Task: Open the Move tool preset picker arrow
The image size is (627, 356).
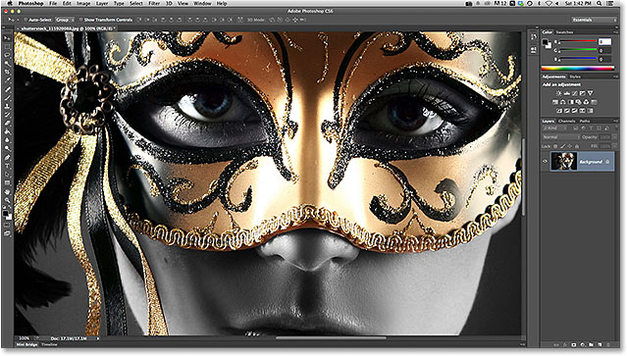Action: click(x=18, y=20)
